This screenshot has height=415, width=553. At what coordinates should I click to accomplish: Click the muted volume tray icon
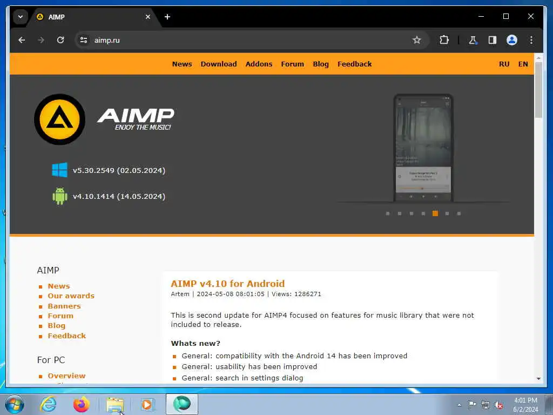pos(498,405)
